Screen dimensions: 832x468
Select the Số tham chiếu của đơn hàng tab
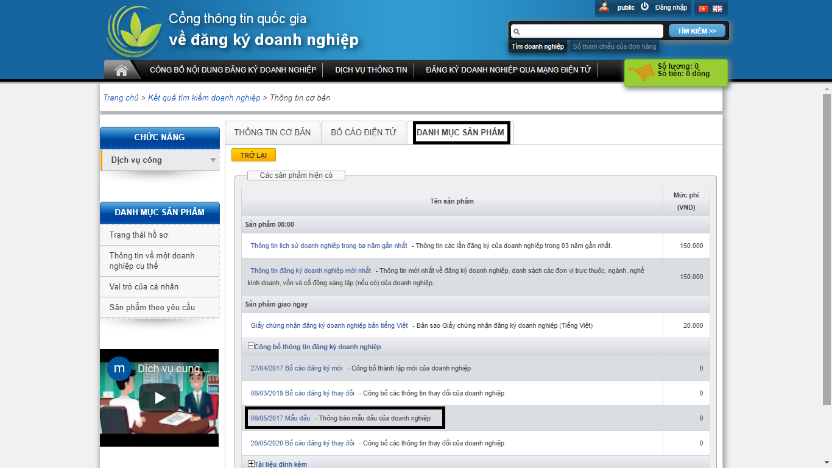tap(615, 46)
